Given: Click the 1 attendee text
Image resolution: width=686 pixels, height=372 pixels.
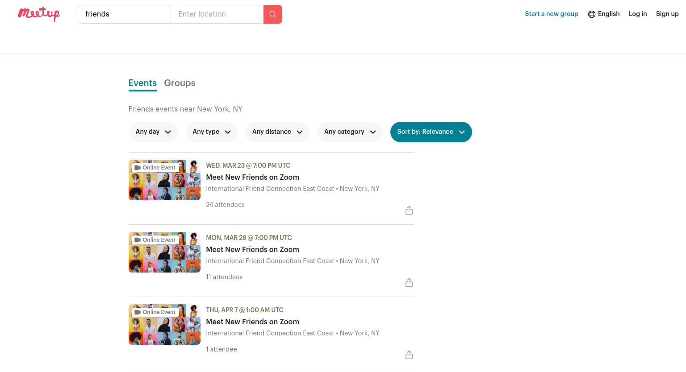Looking at the screenshot, I should [x=222, y=349].
